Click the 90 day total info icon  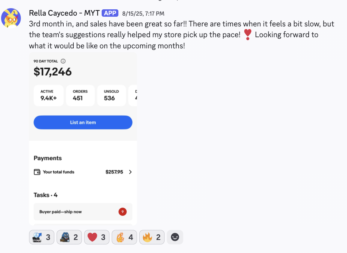63,61
